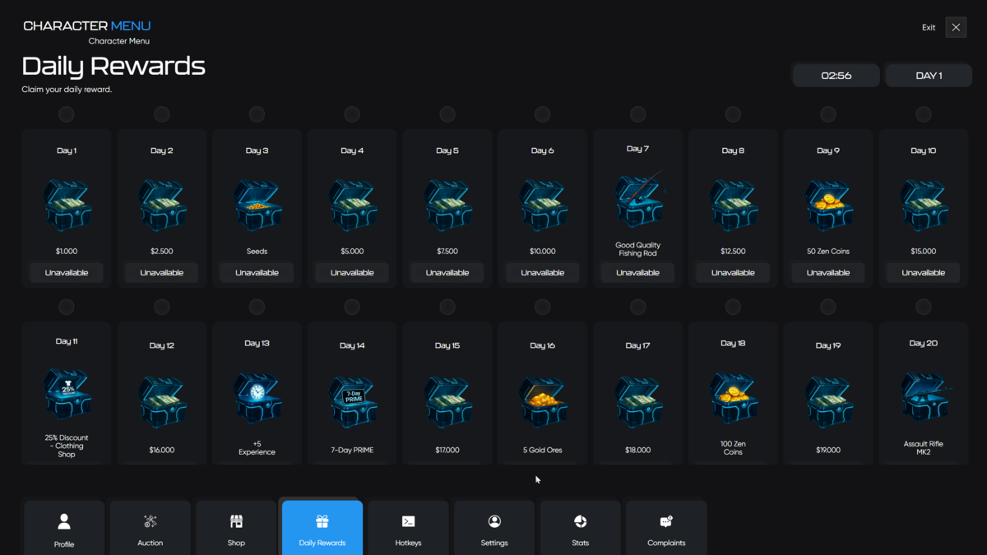Viewport: 987px width, 555px height.
Task: Click the Day 2 $2.500 chest icon
Action: pyautogui.click(x=162, y=206)
